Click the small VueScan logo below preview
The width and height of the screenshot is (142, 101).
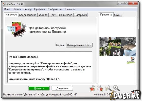[131, 60]
